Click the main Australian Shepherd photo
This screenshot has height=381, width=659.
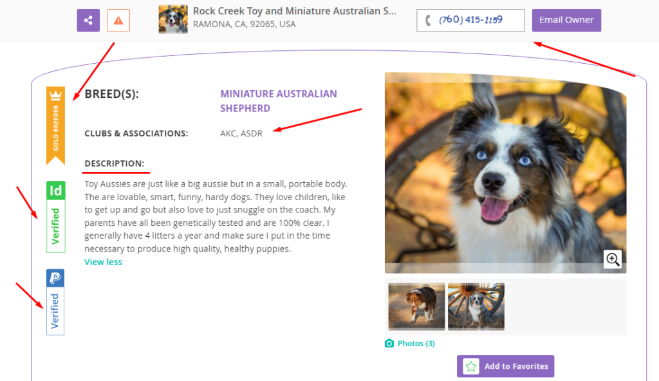tap(505, 172)
